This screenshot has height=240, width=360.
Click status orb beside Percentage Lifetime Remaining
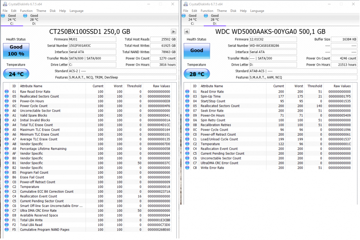click(x=6, y=149)
